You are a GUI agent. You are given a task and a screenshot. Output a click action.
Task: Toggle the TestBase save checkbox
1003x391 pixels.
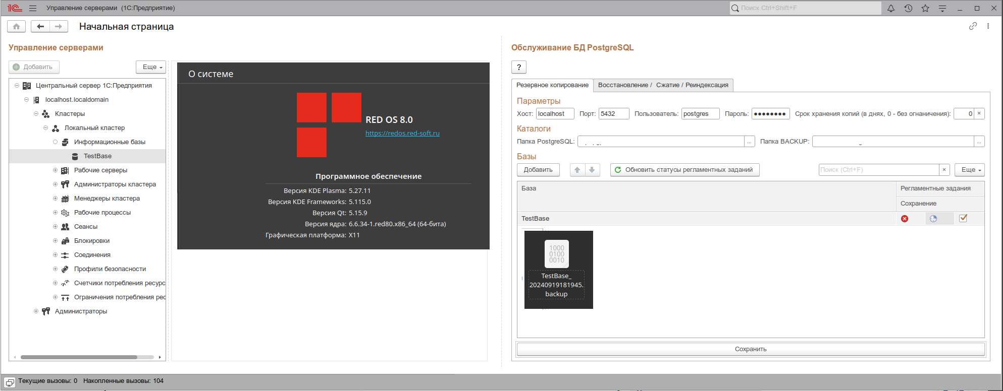point(963,218)
